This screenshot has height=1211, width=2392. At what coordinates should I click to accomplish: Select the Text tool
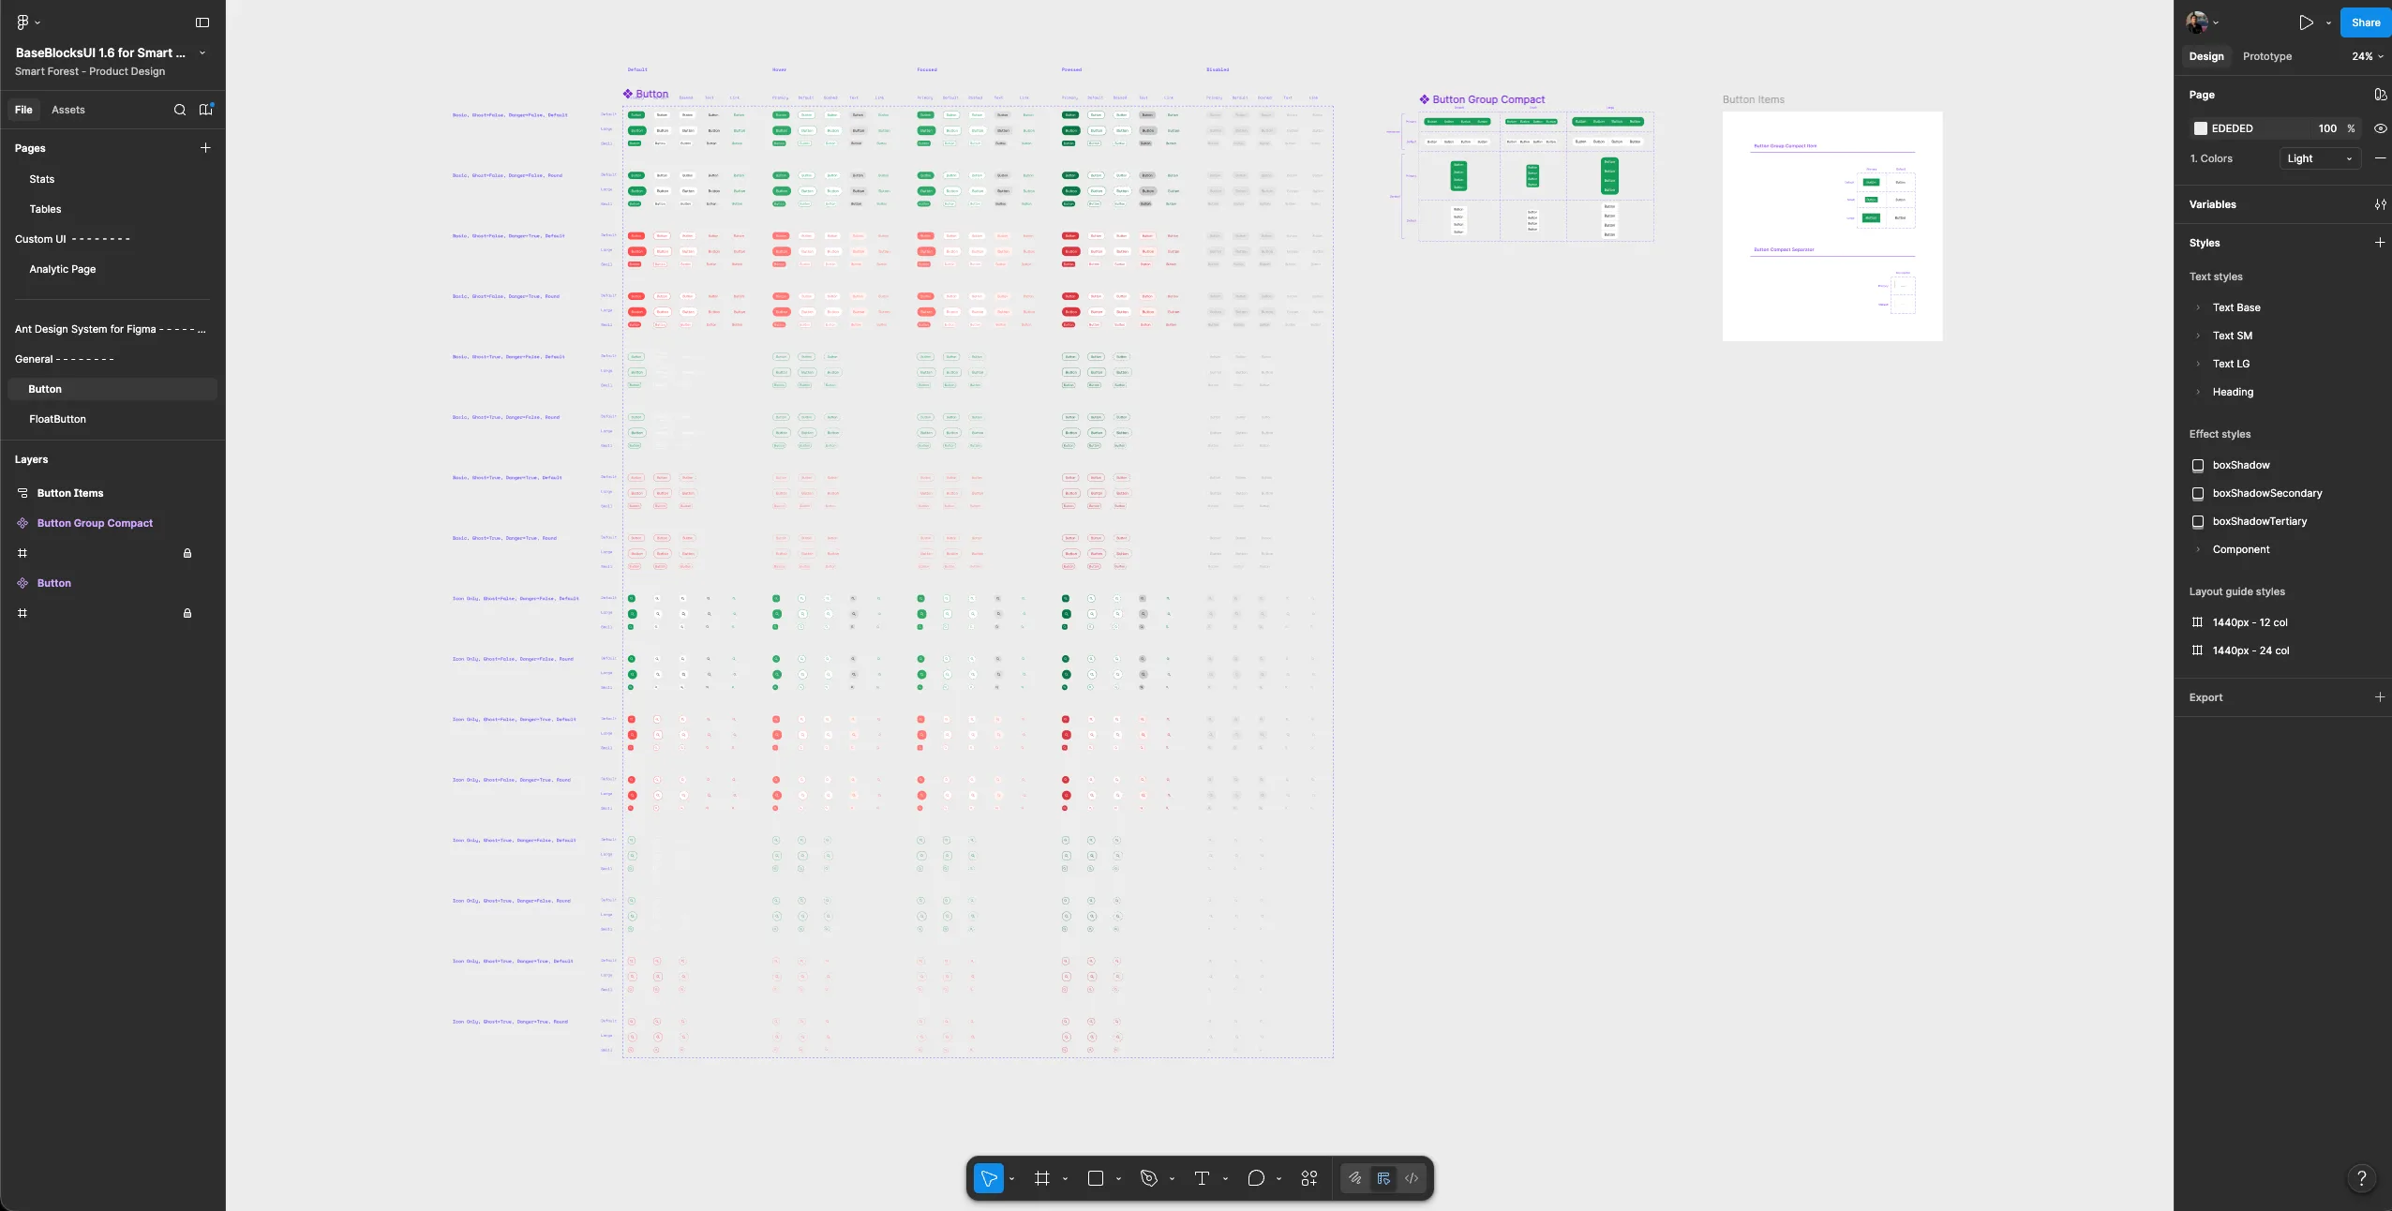(1202, 1178)
